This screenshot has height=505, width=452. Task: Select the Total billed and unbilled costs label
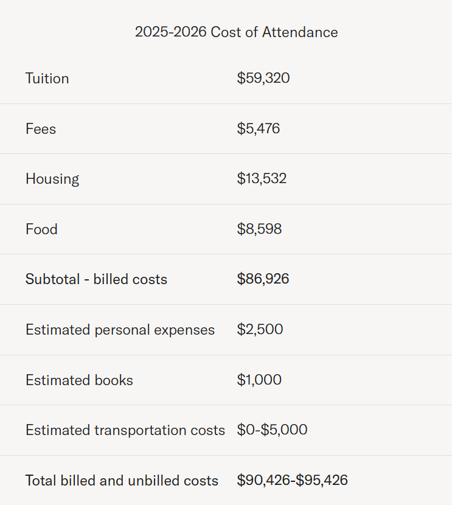(122, 481)
